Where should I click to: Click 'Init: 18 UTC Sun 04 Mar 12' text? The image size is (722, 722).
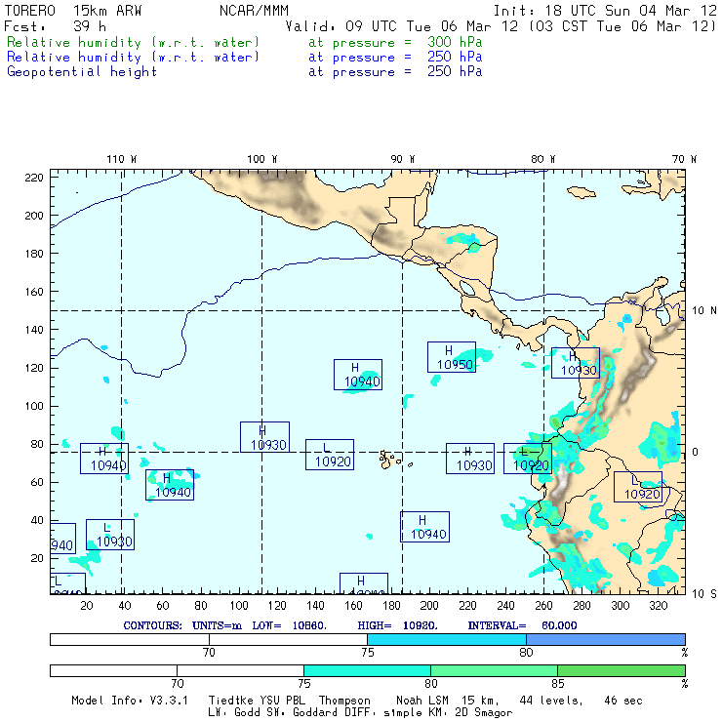605,11
